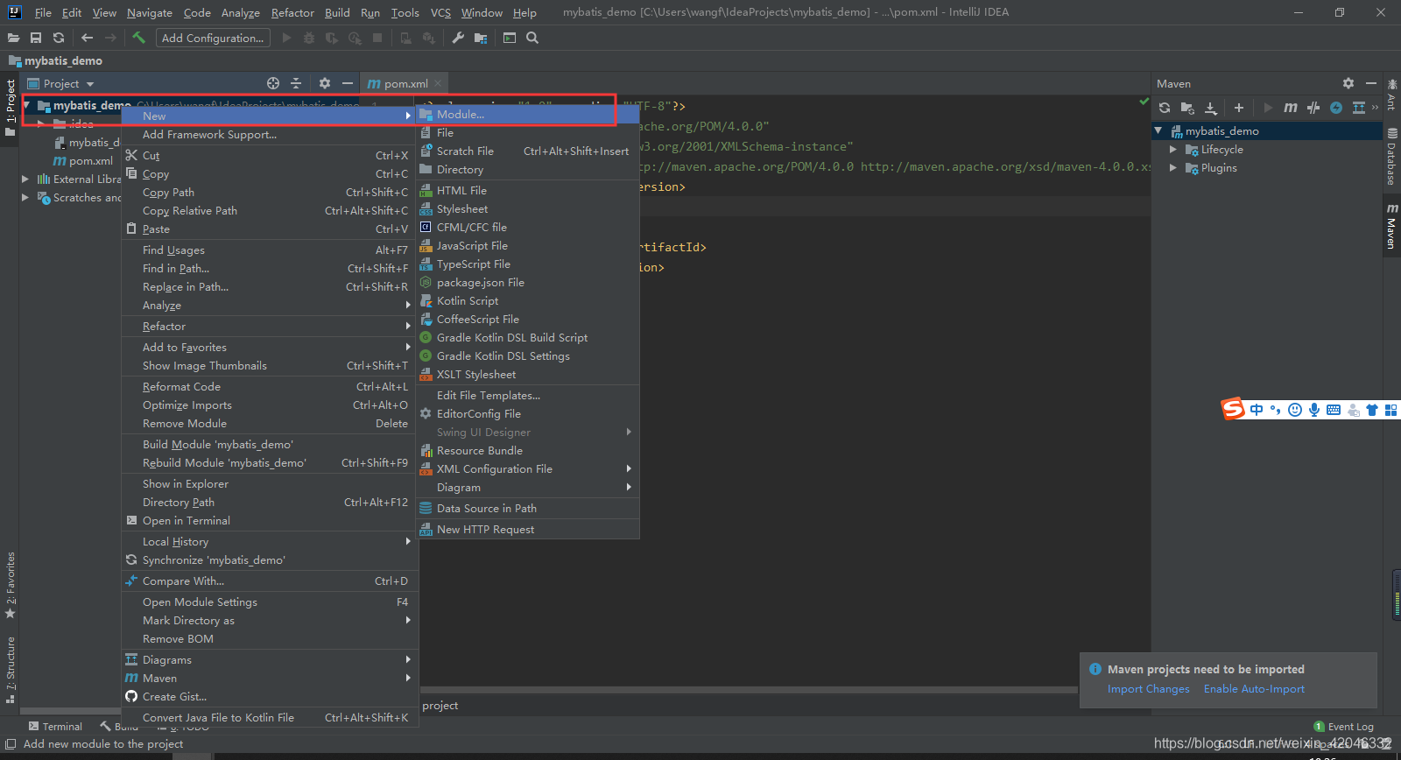Click the emoji face in input toolbar
The width and height of the screenshot is (1401, 760).
click(1295, 410)
